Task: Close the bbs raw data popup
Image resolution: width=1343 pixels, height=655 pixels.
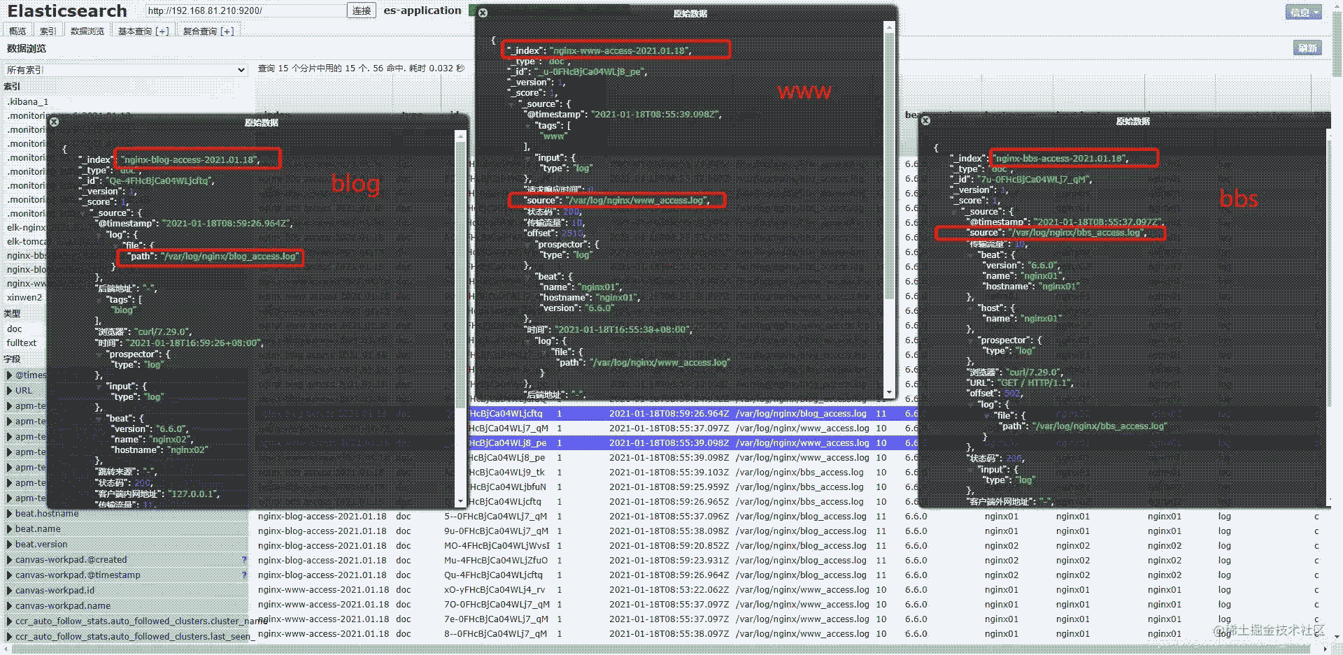Action: tap(925, 121)
